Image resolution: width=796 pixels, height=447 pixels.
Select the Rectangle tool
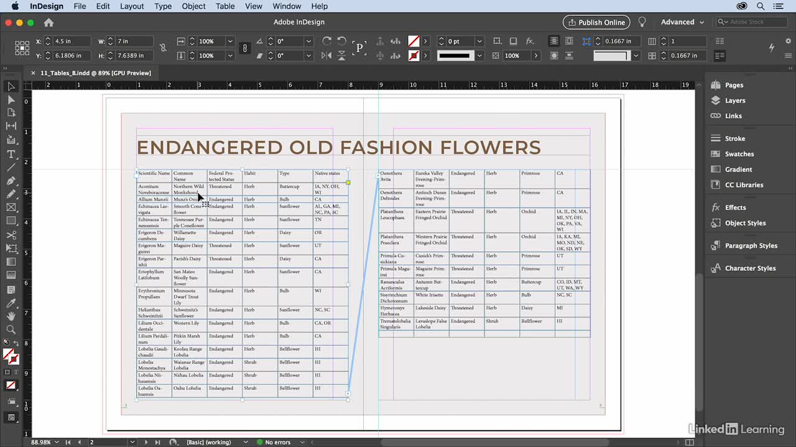11,220
